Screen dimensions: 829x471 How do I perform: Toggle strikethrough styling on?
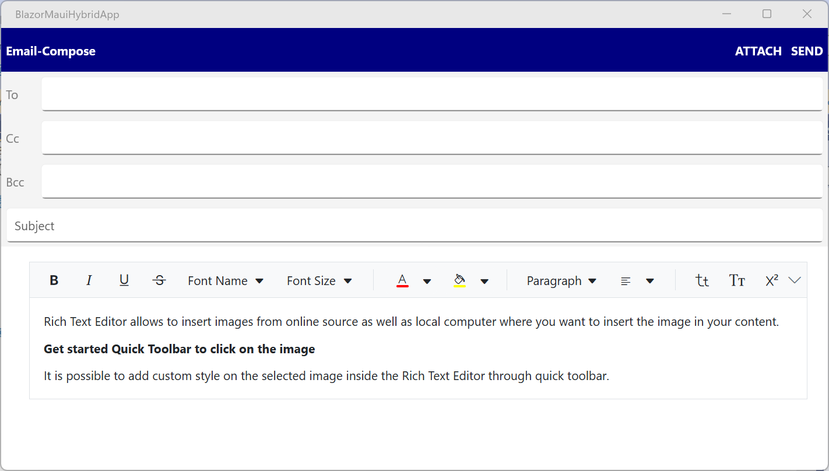tap(159, 280)
